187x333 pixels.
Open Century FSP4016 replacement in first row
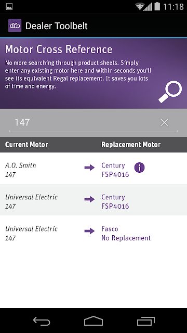115,170
